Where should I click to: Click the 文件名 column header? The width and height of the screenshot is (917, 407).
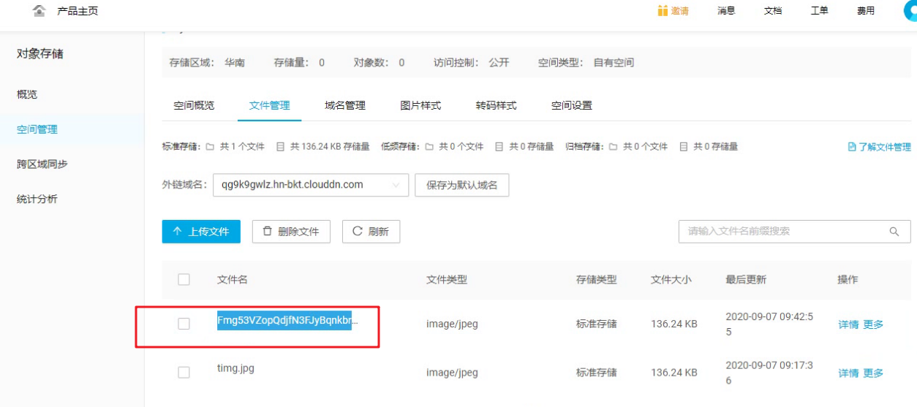coord(233,280)
